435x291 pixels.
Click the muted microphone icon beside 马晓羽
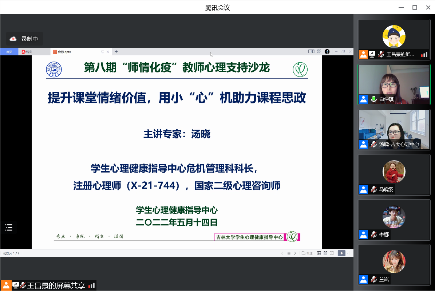[373, 189]
